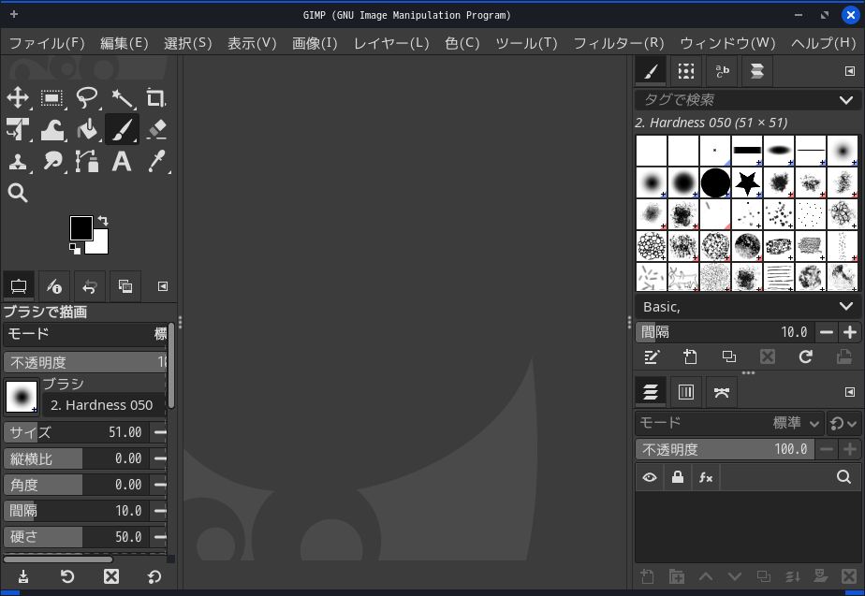
Task: Edit the selected brush
Action: (652, 357)
